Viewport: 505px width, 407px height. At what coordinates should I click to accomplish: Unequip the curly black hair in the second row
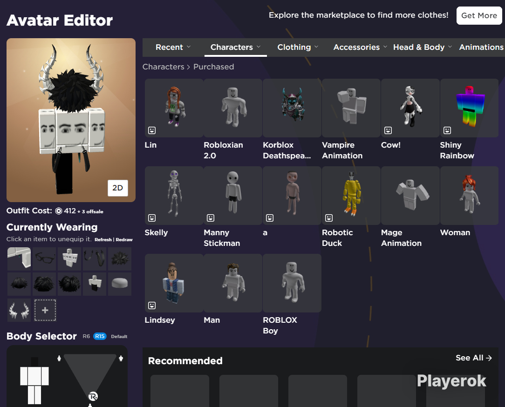(44, 284)
